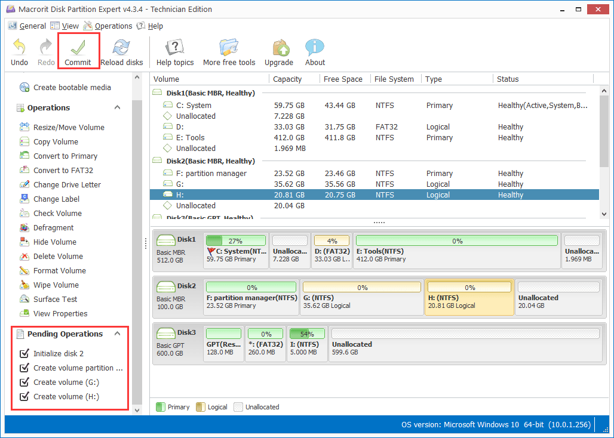The image size is (614, 438).
Task: Open the About dialog icon
Action: (315, 47)
